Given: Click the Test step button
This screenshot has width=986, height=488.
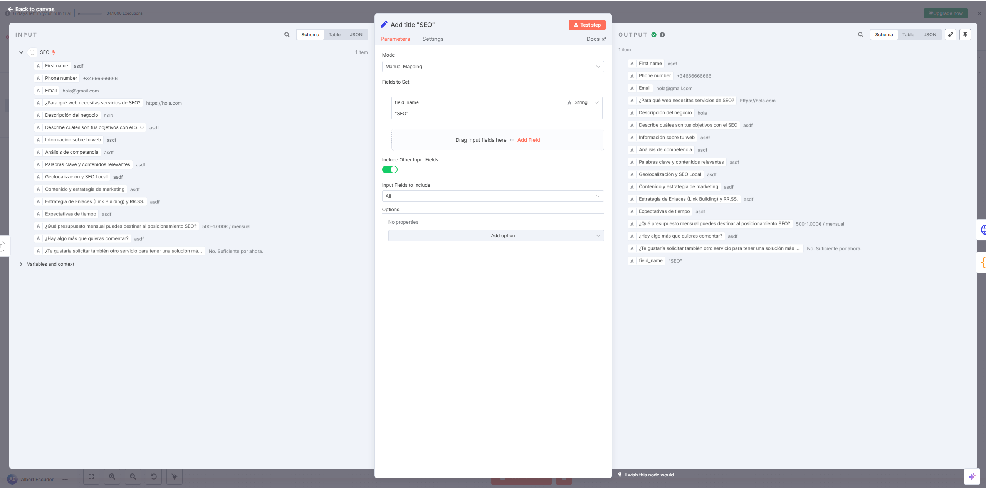Looking at the screenshot, I should coord(587,25).
